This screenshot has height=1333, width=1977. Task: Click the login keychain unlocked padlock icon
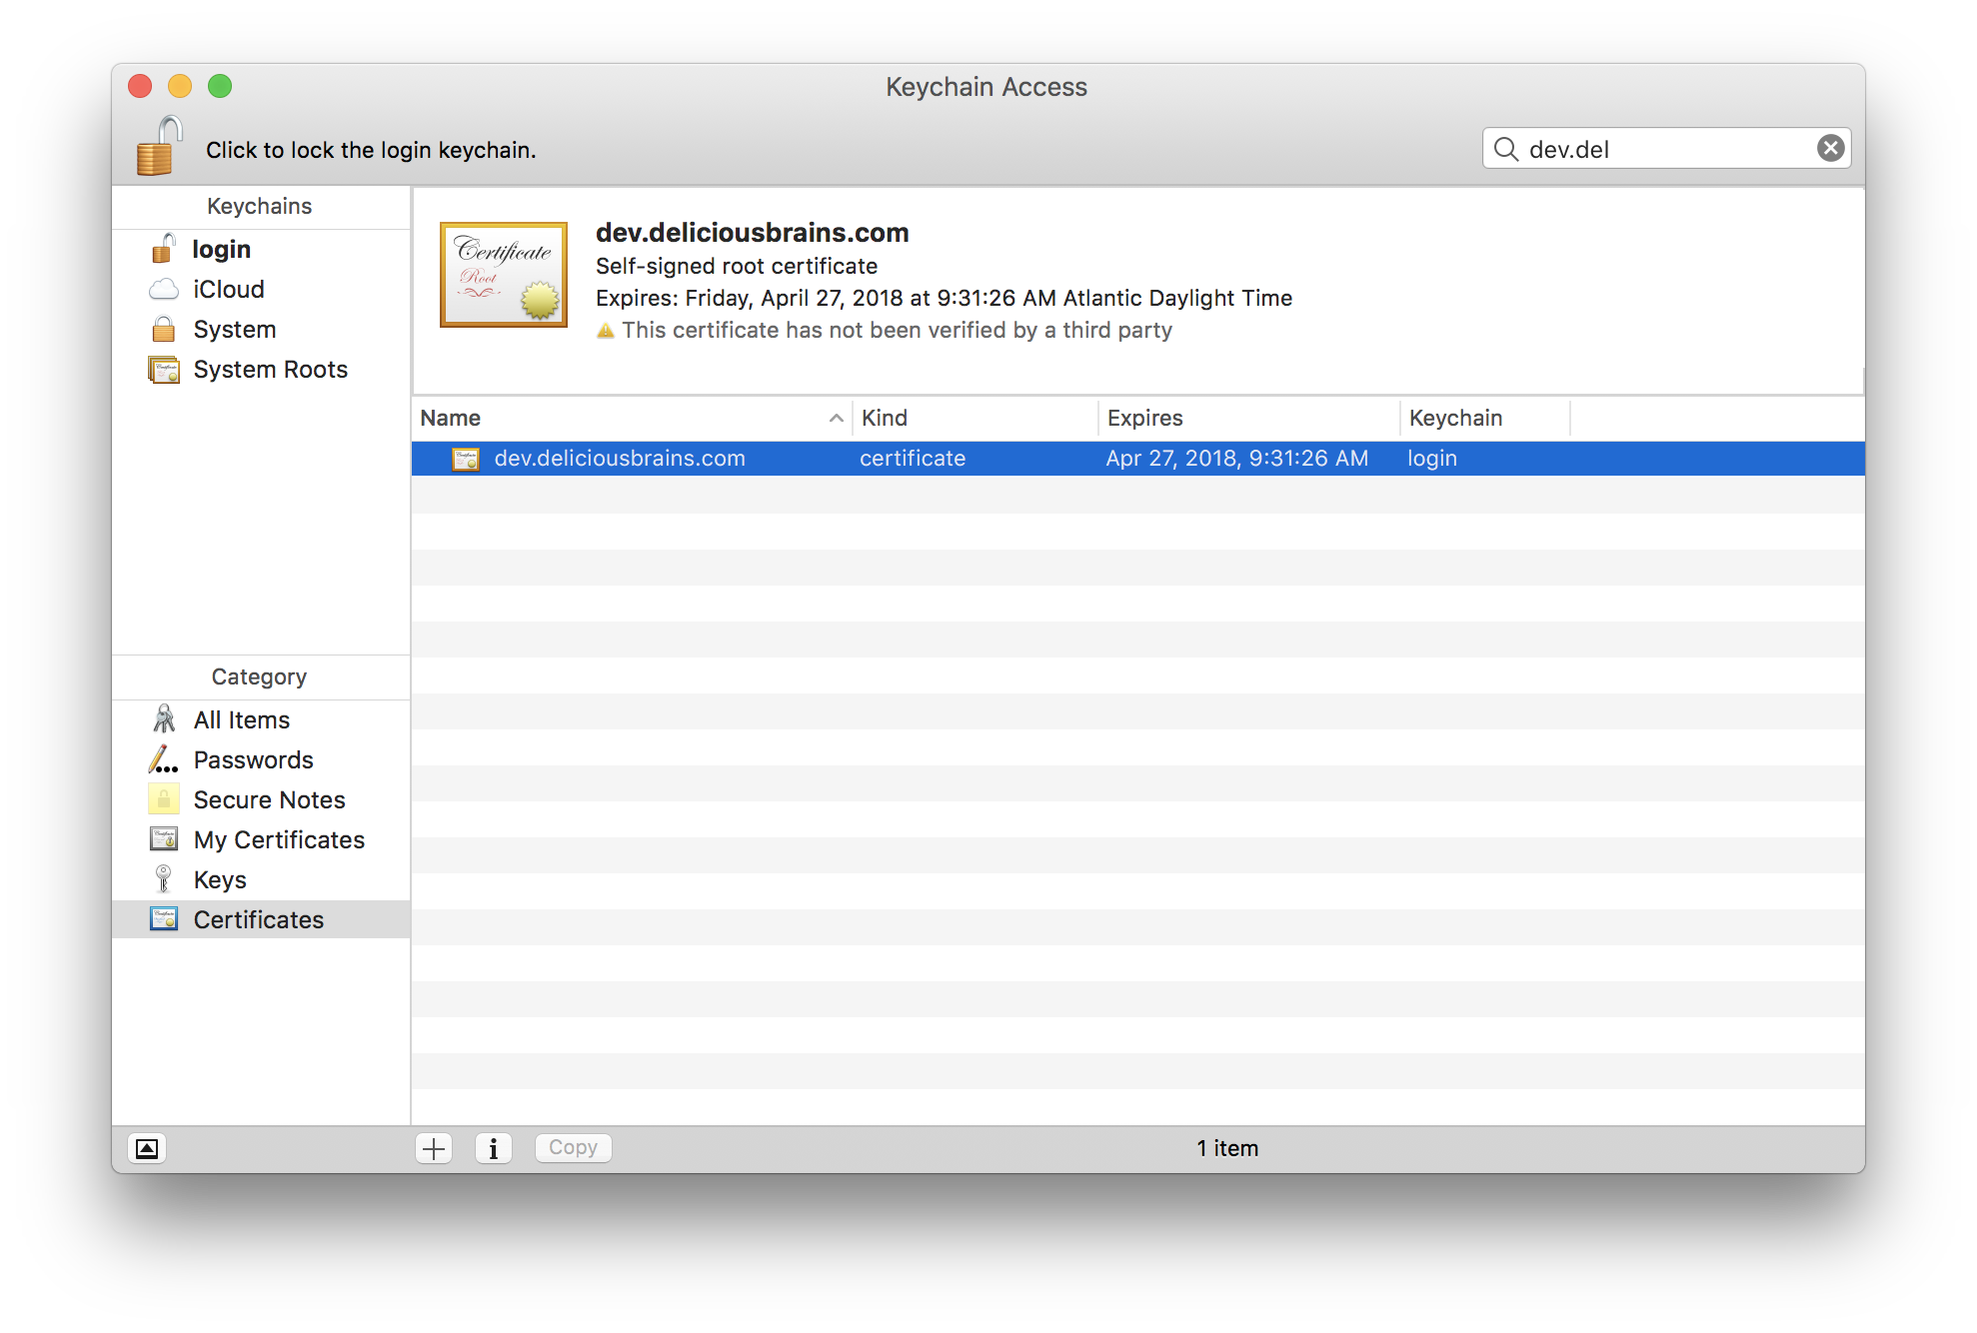click(x=164, y=249)
